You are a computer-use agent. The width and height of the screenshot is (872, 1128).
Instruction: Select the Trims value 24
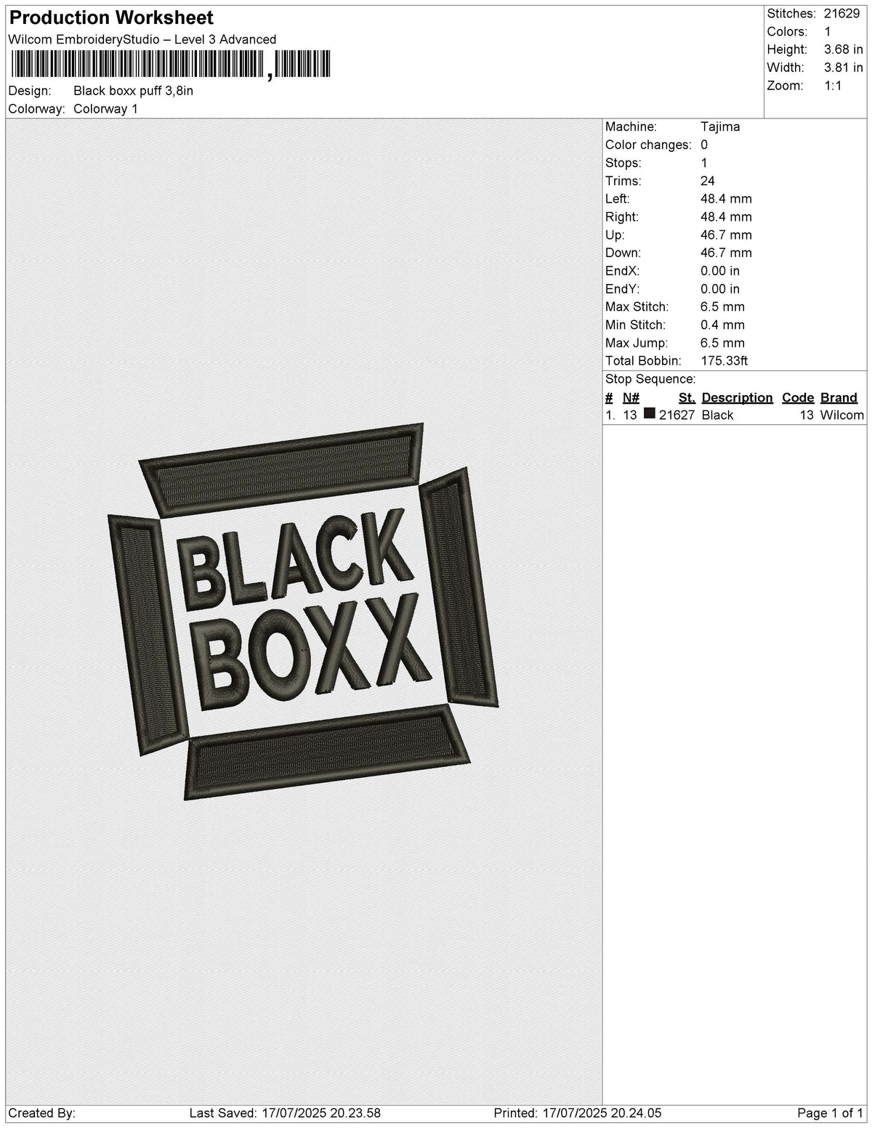point(708,181)
